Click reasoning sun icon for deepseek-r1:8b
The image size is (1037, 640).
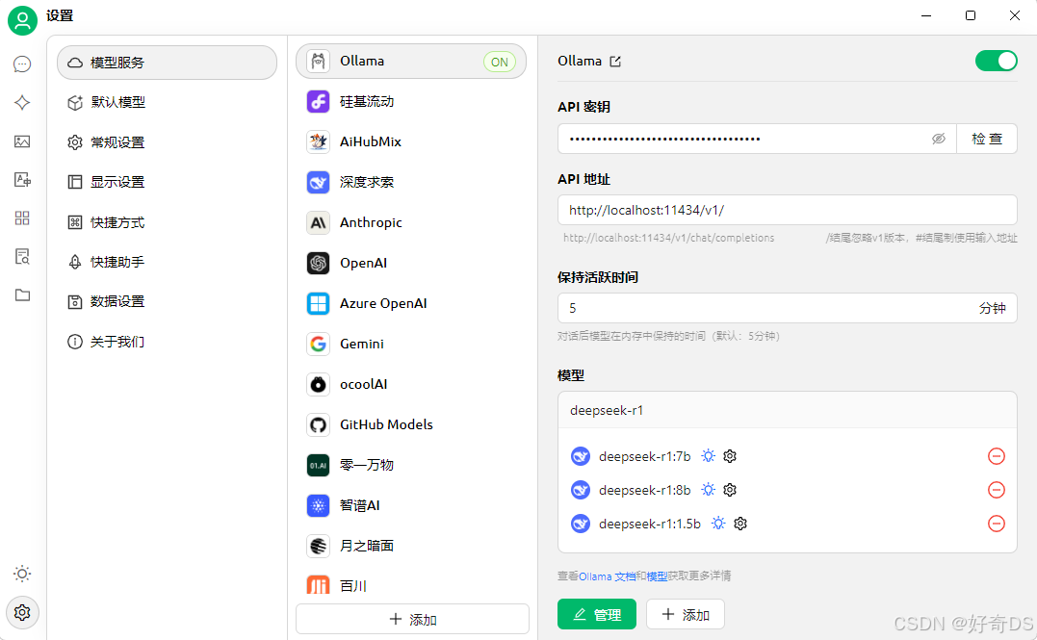[x=709, y=490]
